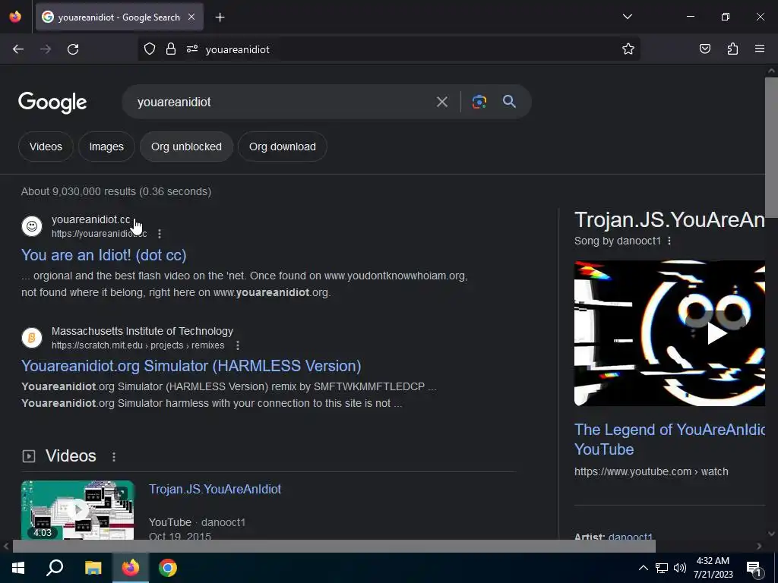The height and width of the screenshot is (583, 778).
Task: Click the youareanidiot.cc smiley favicon
Action: coord(32,226)
